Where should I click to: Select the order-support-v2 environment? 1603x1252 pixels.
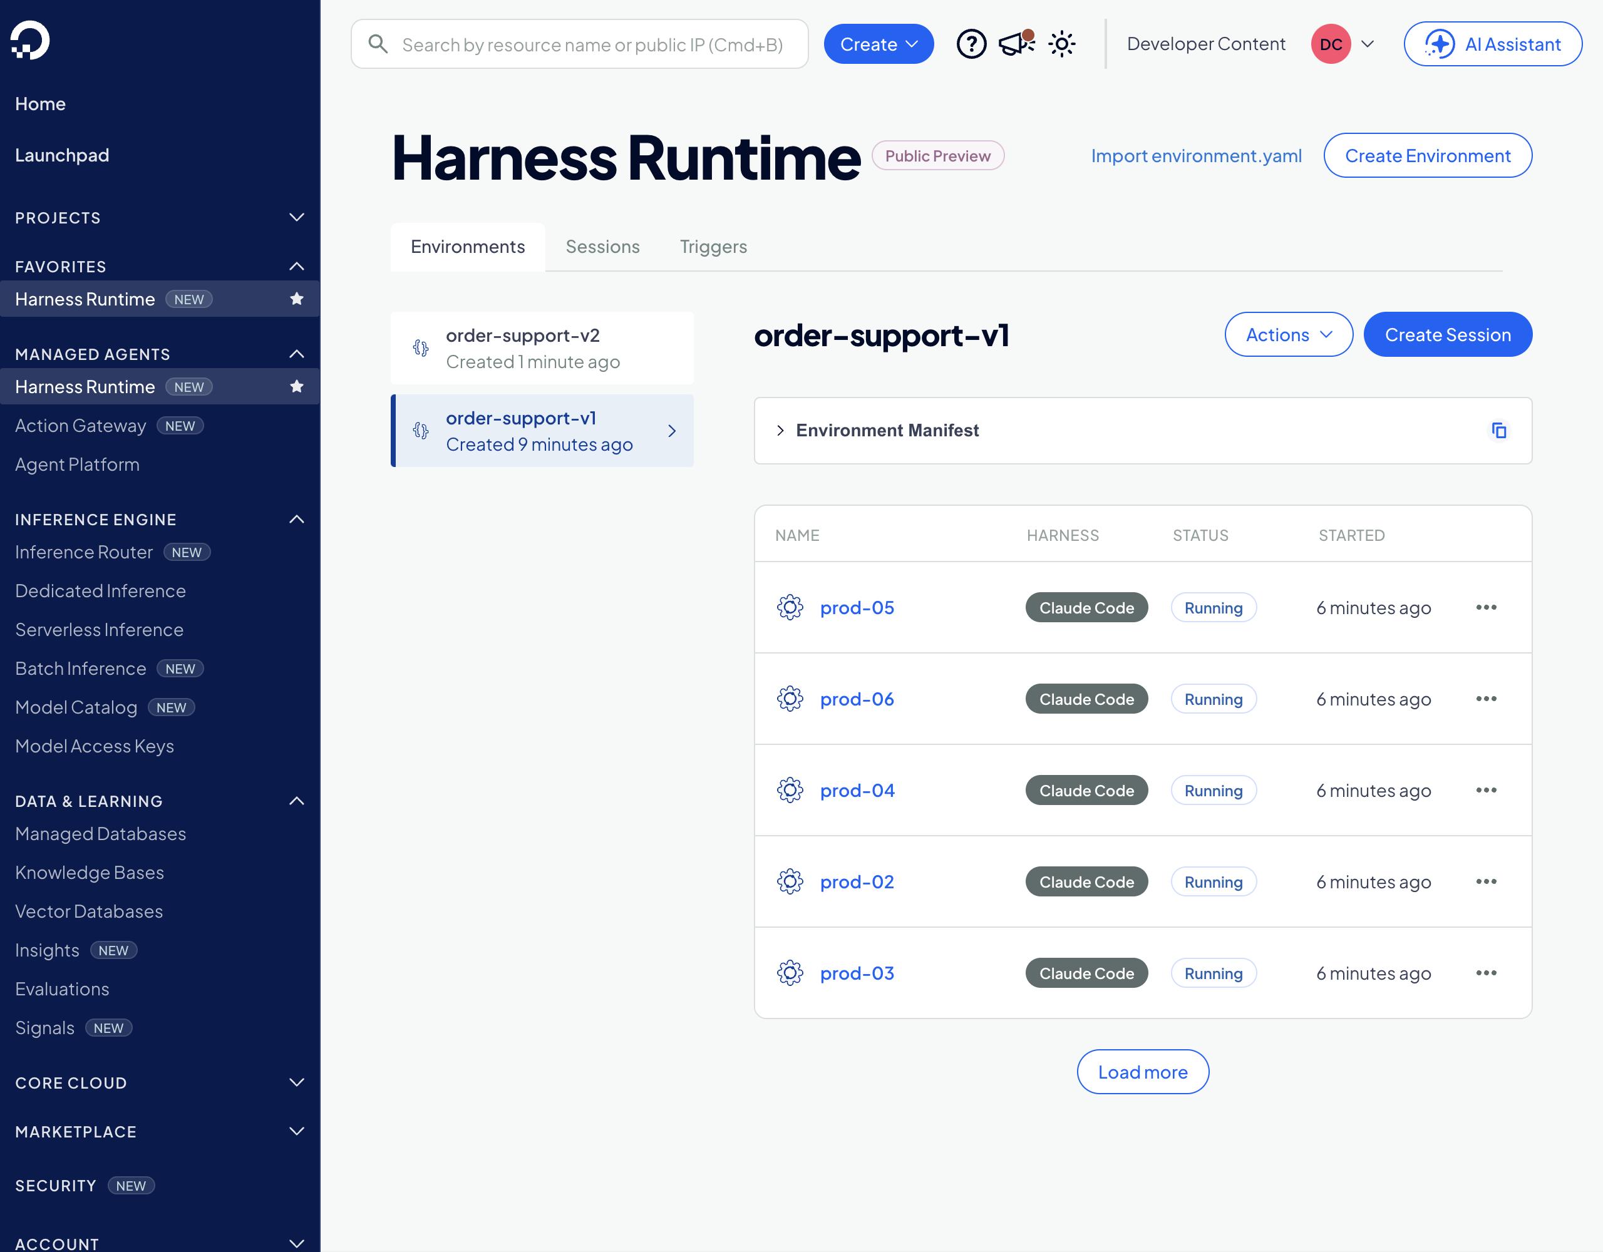click(542, 348)
